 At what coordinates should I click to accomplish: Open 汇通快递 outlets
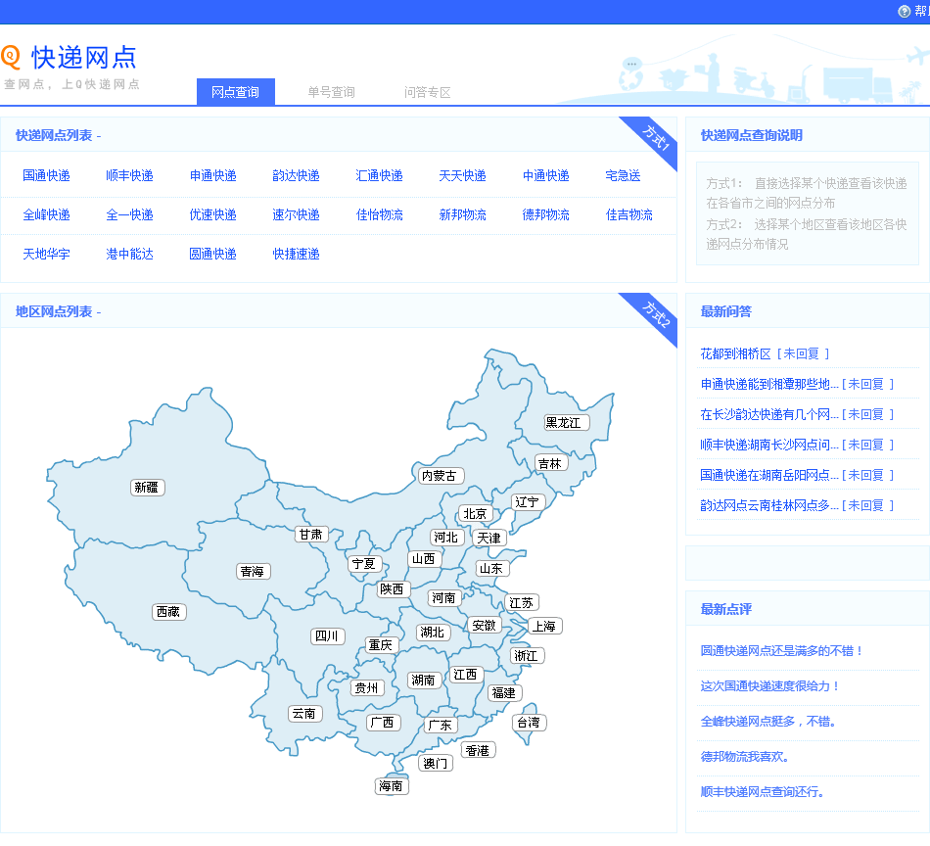point(379,175)
